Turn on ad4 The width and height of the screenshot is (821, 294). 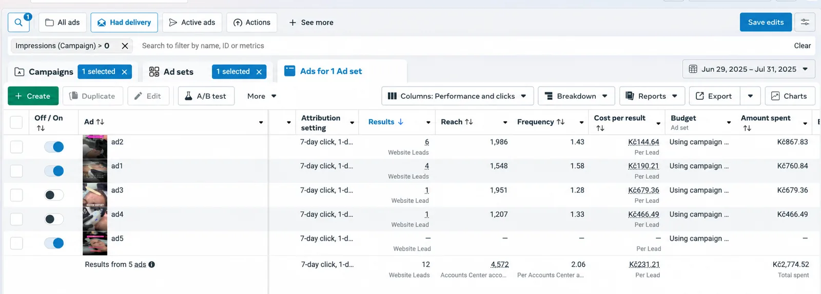tap(54, 219)
